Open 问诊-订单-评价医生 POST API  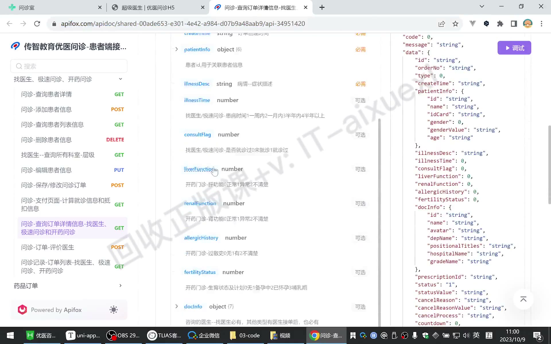click(72, 247)
